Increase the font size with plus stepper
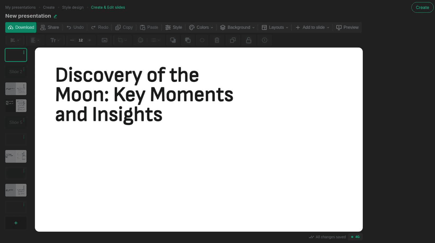Viewport: 435px width, 243px height. tap(89, 40)
